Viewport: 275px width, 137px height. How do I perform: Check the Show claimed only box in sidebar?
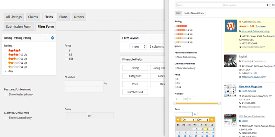pyautogui.click(x=176, y=68)
